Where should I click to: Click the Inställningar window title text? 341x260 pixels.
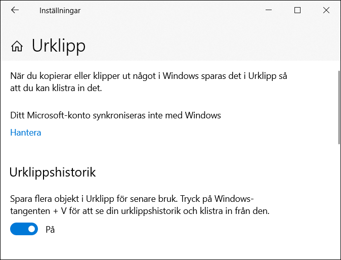click(x=60, y=10)
